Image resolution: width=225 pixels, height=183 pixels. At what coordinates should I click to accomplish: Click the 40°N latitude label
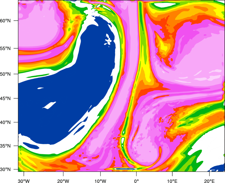point(5,122)
